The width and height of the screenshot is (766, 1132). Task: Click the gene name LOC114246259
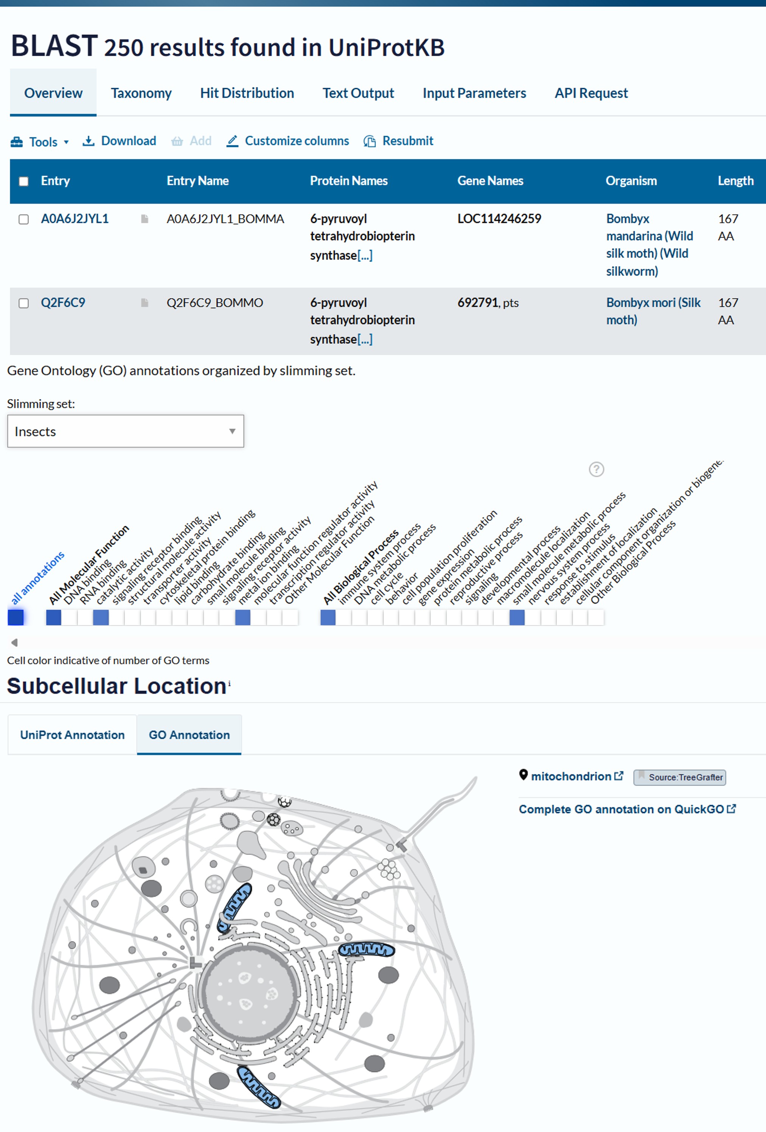tap(499, 219)
